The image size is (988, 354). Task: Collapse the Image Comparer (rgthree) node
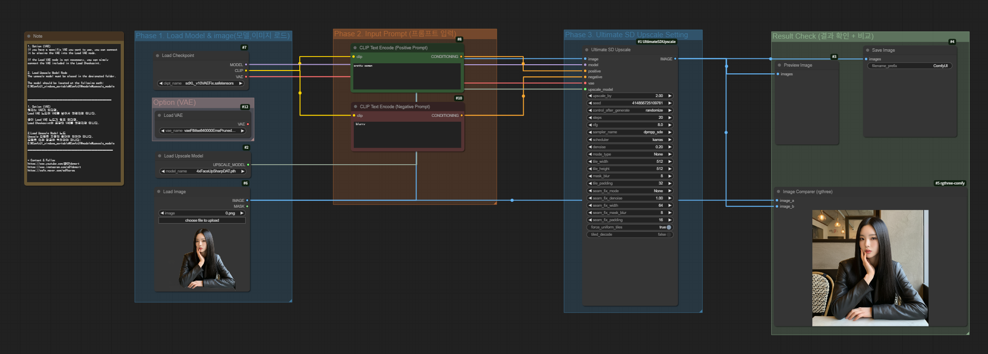click(x=779, y=192)
